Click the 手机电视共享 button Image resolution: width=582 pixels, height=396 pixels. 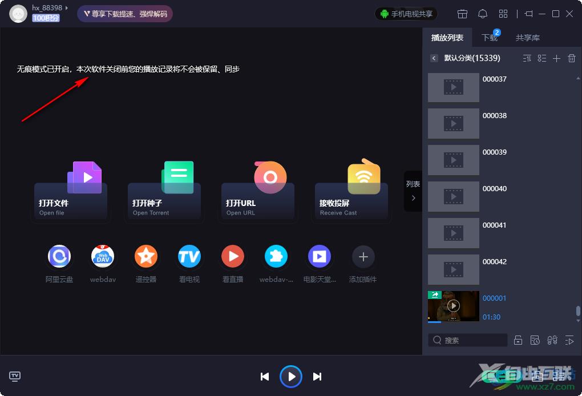406,14
